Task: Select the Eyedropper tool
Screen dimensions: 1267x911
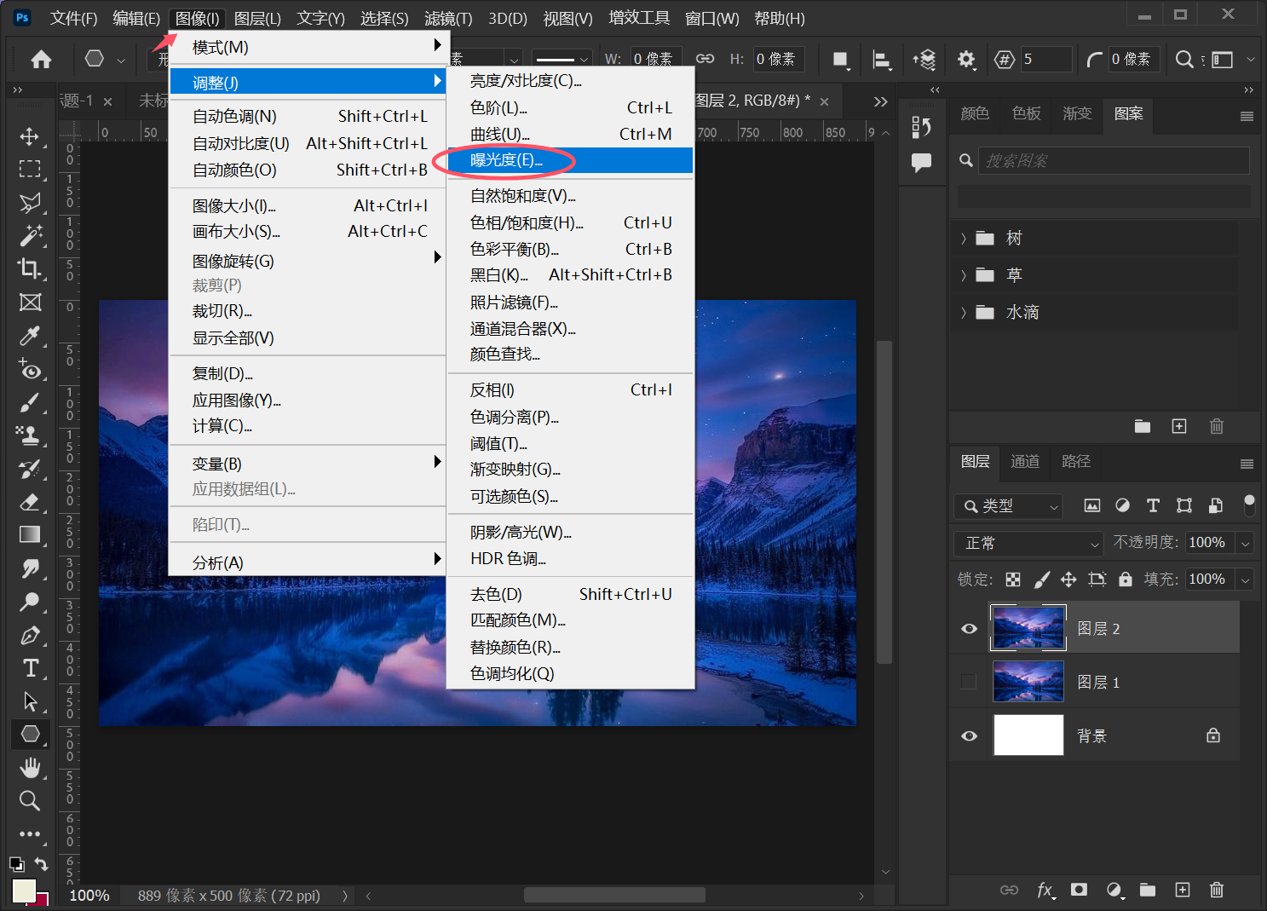Action: [x=30, y=336]
